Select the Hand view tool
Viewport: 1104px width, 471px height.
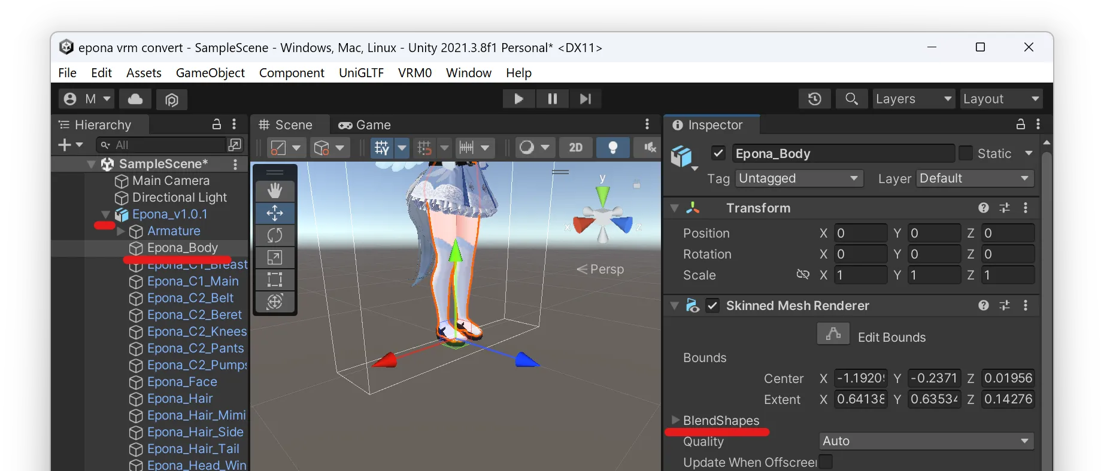pyautogui.click(x=275, y=191)
